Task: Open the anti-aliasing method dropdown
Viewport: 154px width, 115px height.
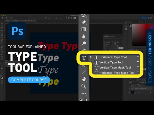Action: point(61,18)
